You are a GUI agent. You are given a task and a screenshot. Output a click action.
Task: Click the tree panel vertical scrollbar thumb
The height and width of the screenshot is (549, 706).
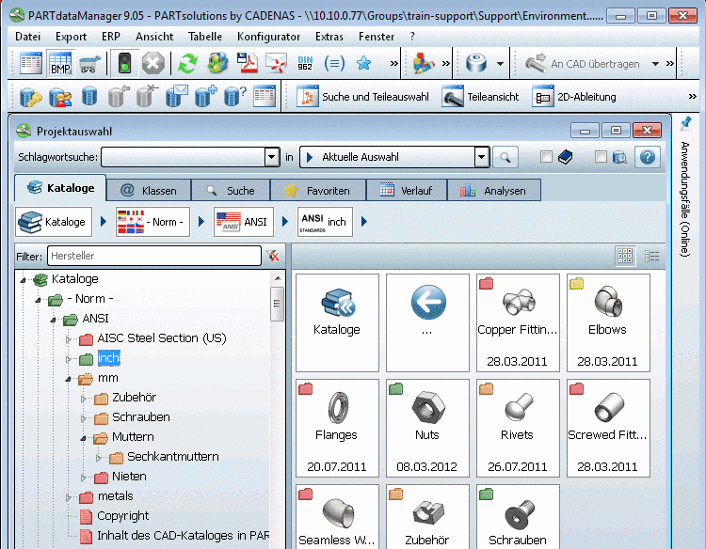click(x=278, y=304)
